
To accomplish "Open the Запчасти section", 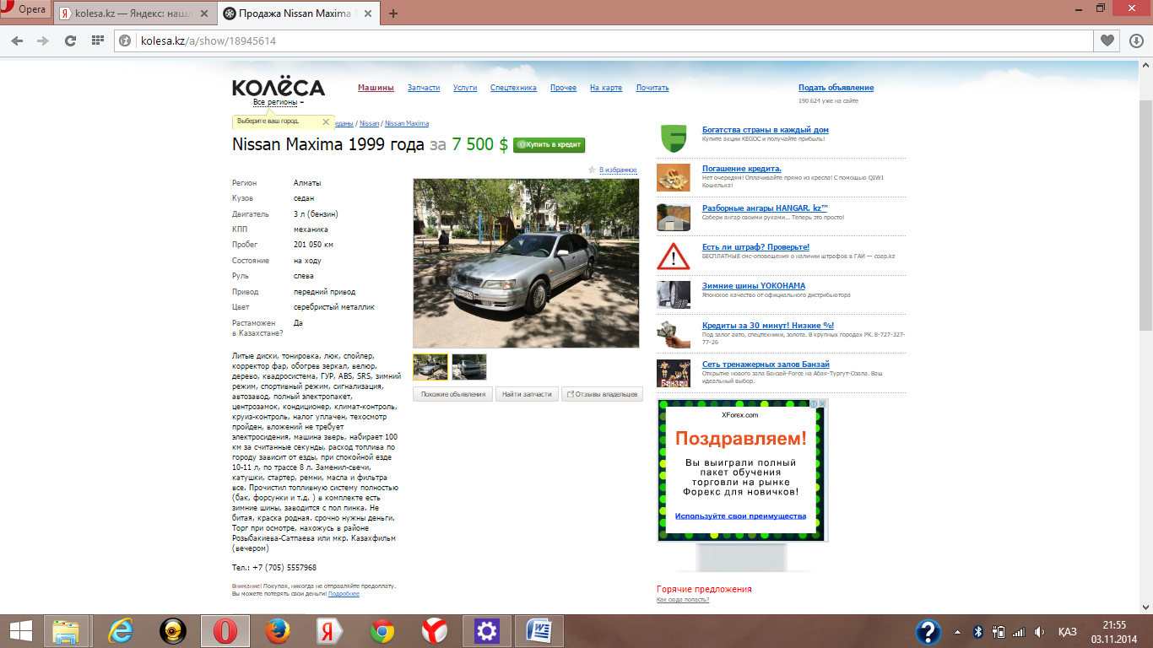I will [424, 88].
